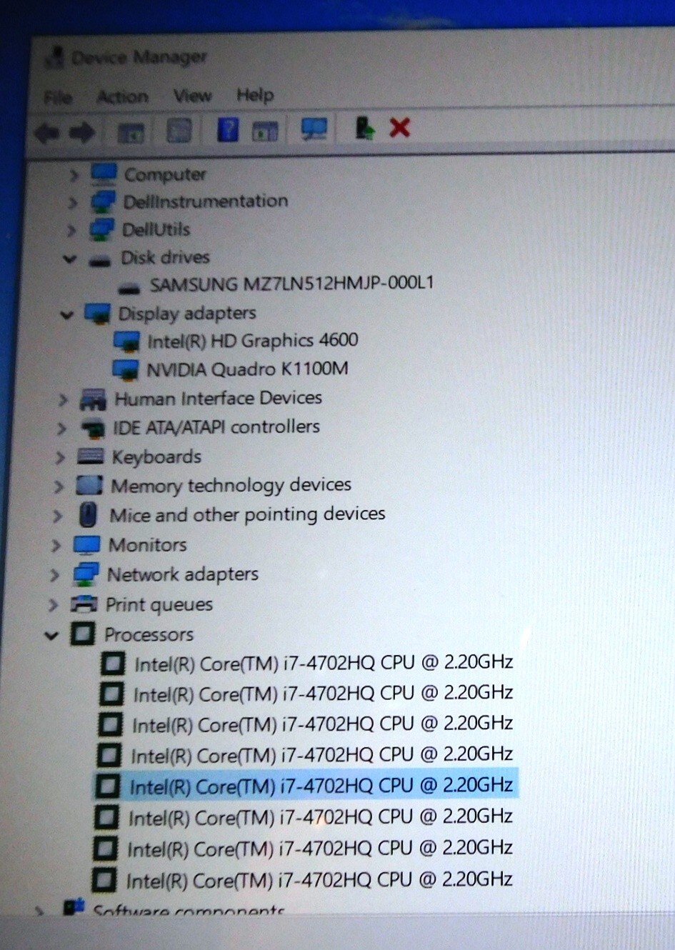Click the Monitors category icon
The height and width of the screenshot is (950, 675).
(x=87, y=545)
